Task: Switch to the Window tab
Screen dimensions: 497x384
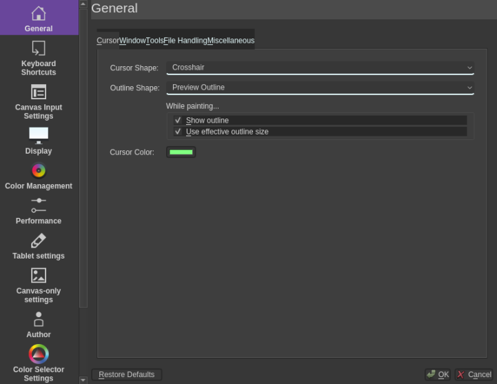Action: pos(132,41)
